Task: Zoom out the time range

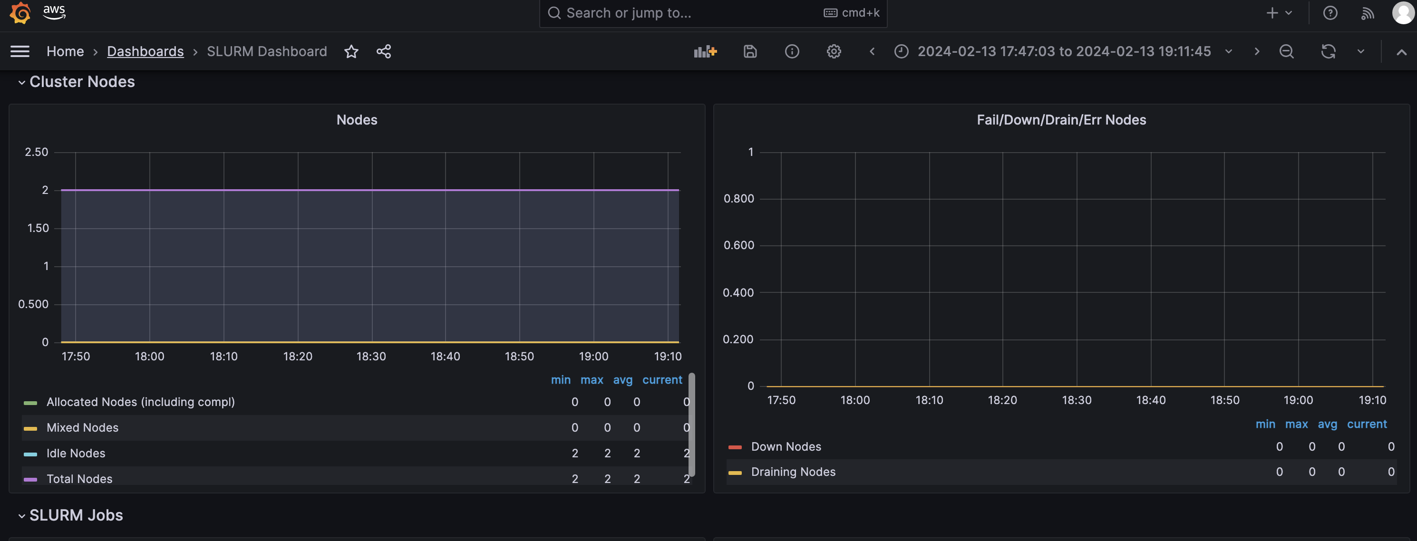Action: coord(1286,51)
